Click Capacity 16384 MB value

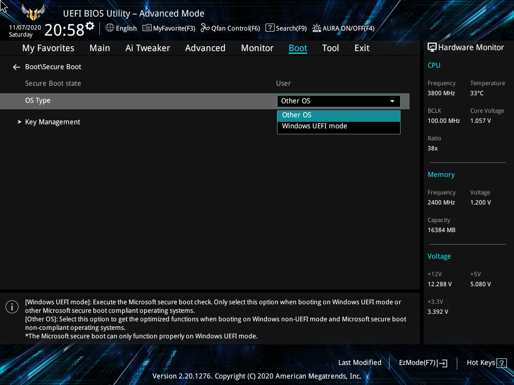pos(442,230)
